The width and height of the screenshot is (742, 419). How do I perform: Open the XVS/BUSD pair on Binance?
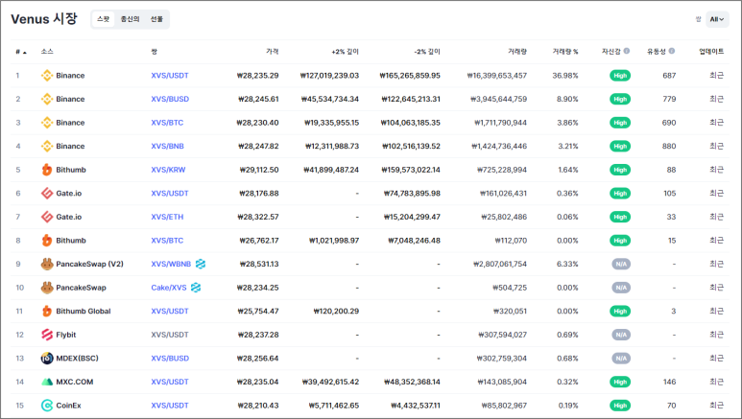pos(170,99)
